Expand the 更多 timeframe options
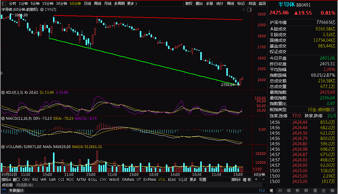Image resolution: width=338 pixels, height=194 pixels. 132,4
